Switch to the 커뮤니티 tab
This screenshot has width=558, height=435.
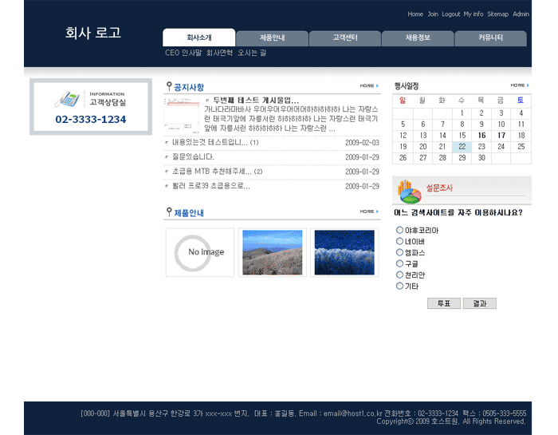pyautogui.click(x=491, y=38)
